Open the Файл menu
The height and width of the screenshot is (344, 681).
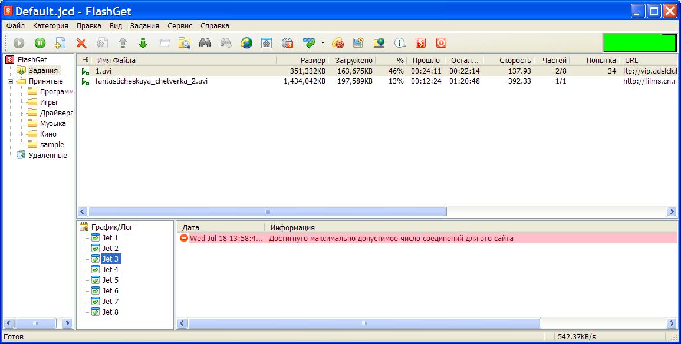pos(15,25)
